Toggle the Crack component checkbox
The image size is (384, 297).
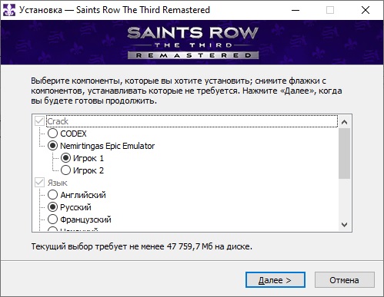(x=39, y=121)
